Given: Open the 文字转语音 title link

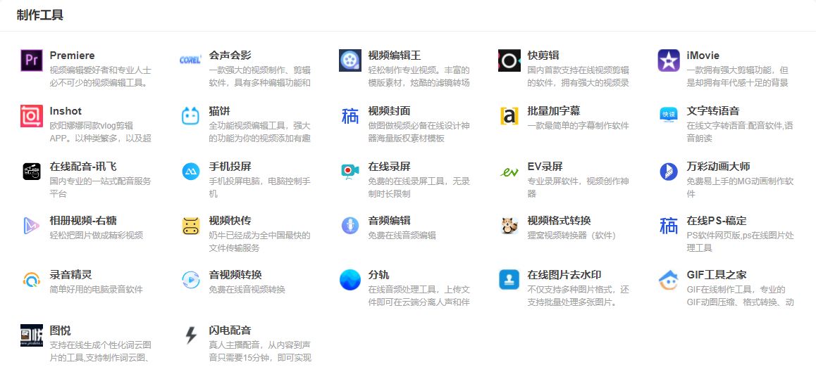Looking at the screenshot, I should (712, 111).
